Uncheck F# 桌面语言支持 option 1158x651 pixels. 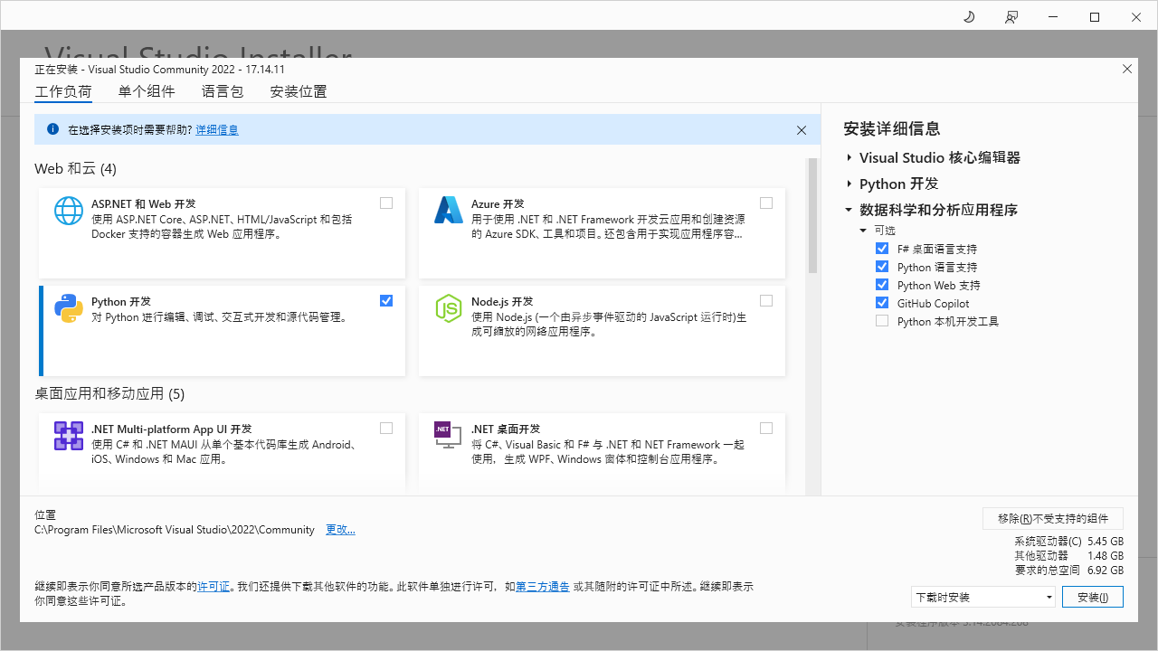pyautogui.click(x=882, y=249)
